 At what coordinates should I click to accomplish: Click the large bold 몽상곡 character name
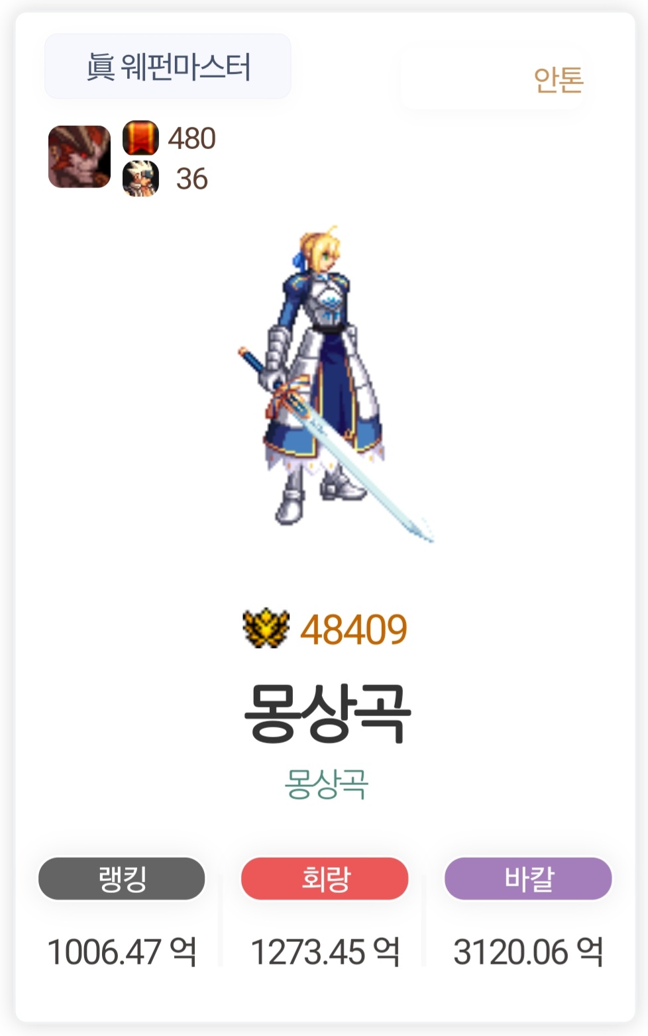coord(327,714)
